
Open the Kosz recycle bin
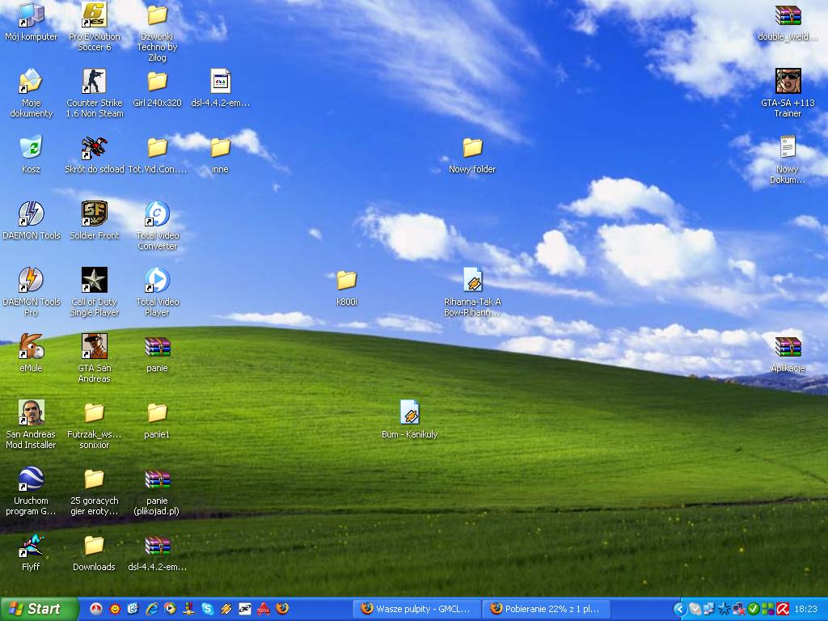click(31, 148)
